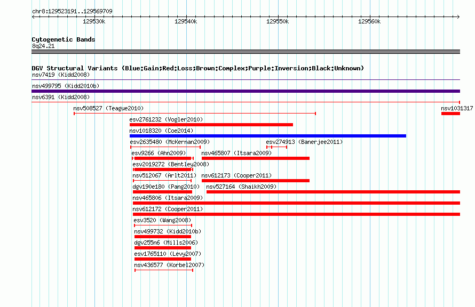
Task: Select the nsv499795 purple inversion bar
Action: click(x=246, y=91)
